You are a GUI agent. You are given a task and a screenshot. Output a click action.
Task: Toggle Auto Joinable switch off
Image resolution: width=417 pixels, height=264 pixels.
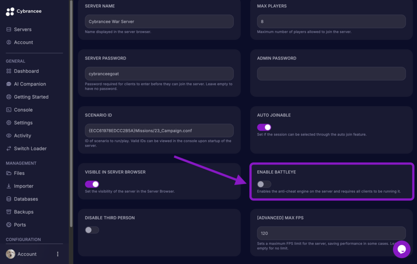pyautogui.click(x=264, y=127)
